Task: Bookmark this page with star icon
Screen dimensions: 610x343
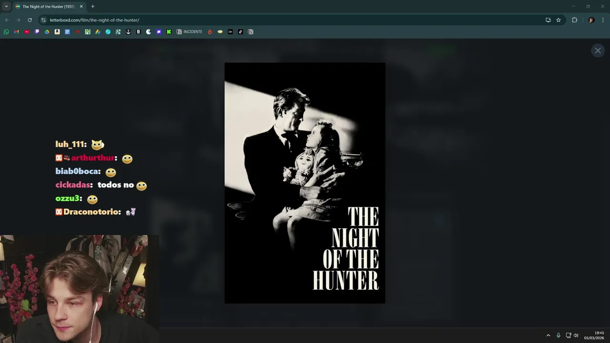Action: [559, 20]
